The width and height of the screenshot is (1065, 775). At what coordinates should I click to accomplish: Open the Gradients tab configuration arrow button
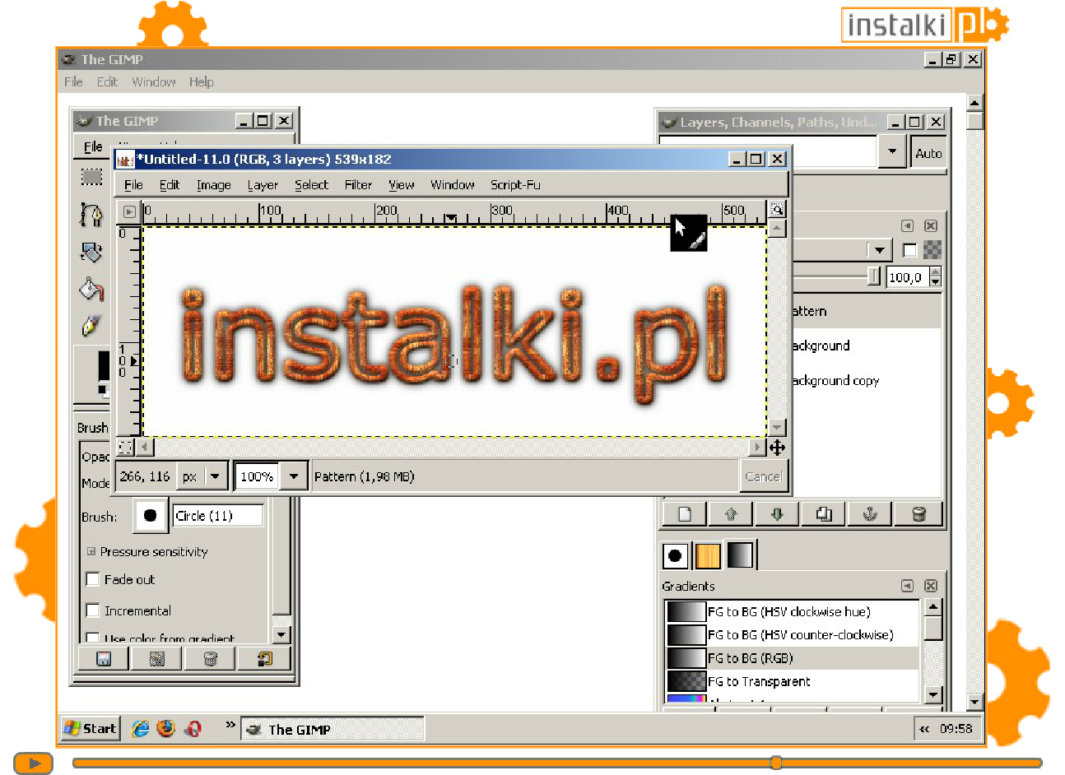tap(907, 586)
